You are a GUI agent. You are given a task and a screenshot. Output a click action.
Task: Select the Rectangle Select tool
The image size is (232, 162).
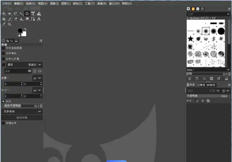(10, 14)
